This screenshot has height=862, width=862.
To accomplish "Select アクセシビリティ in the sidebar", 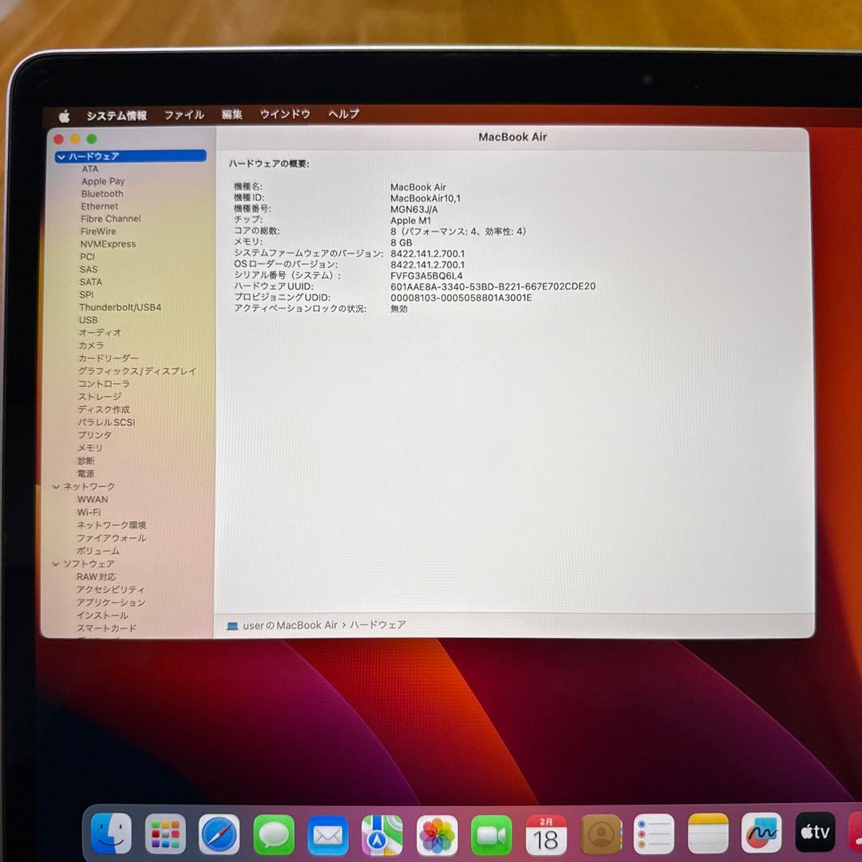I will click(x=110, y=589).
